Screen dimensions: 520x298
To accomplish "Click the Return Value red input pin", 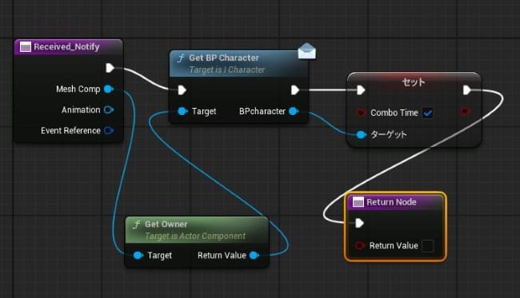I will click(360, 246).
